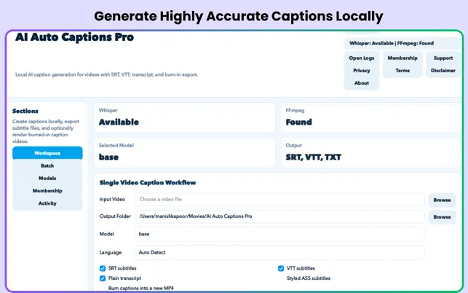
Task: Click the Output 'SRT, VTT, TXT' card
Action: (x=371, y=153)
